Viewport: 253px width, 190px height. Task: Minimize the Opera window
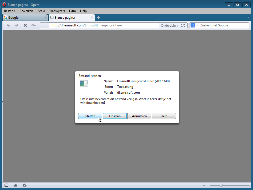229,5
